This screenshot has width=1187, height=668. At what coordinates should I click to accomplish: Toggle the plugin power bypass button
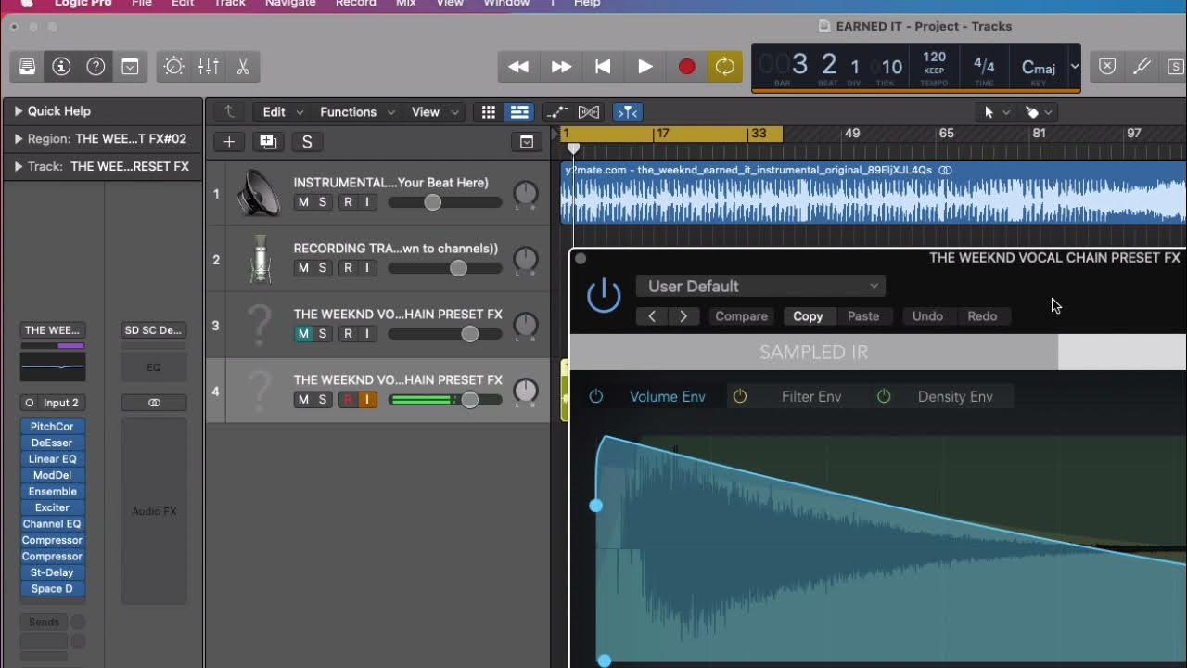(604, 296)
